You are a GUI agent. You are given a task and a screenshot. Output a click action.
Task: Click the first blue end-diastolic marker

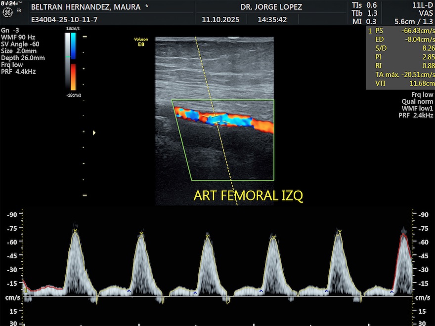[x=130, y=291]
